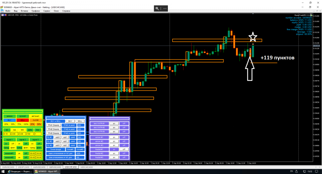Click the режим label in green panel
322x174 pixels.
click(x=9, y=116)
